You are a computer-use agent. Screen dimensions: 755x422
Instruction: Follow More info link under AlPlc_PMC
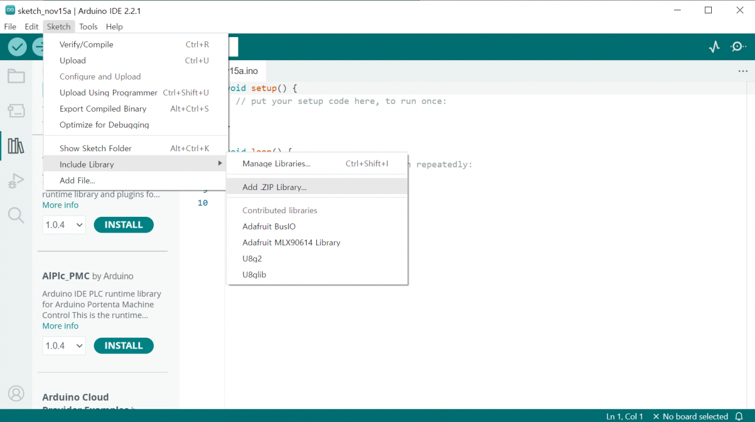(x=60, y=326)
